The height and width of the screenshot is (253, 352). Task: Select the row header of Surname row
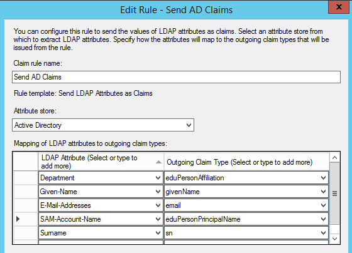click(26, 233)
